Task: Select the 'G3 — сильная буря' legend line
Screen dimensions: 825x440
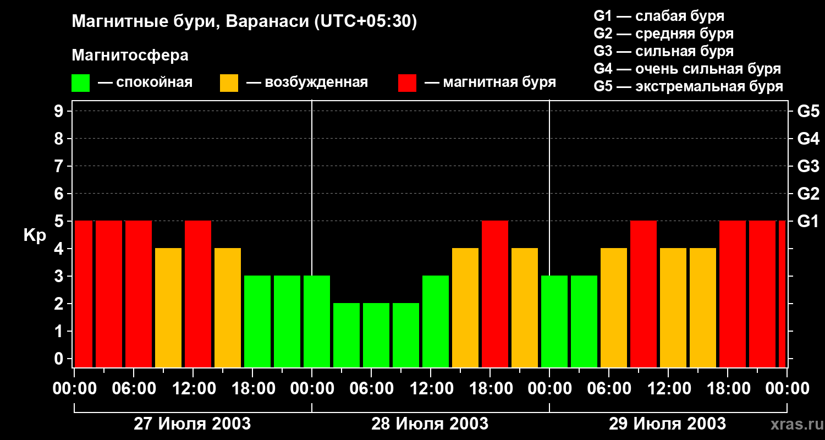Action: click(663, 51)
